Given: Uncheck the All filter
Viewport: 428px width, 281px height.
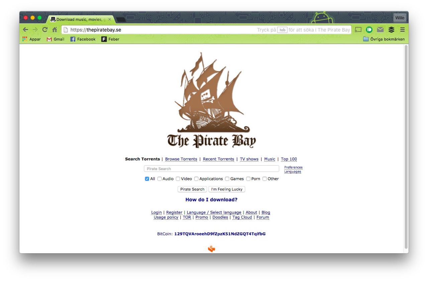Looking at the screenshot, I should pyautogui.click(x=146, y=179).
